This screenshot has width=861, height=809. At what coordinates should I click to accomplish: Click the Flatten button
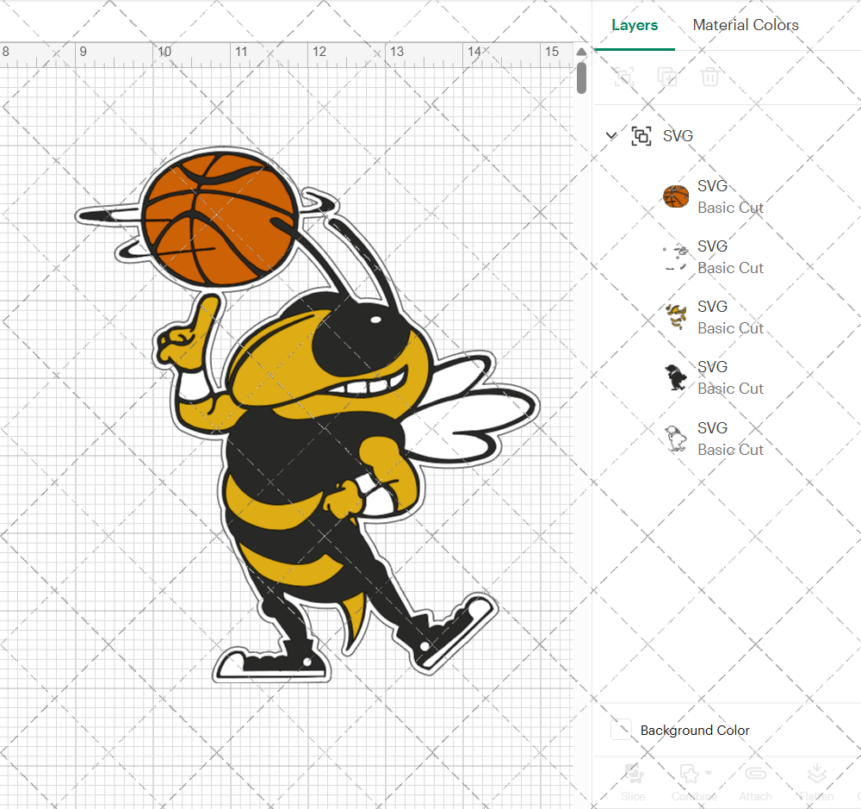[816, 782]
